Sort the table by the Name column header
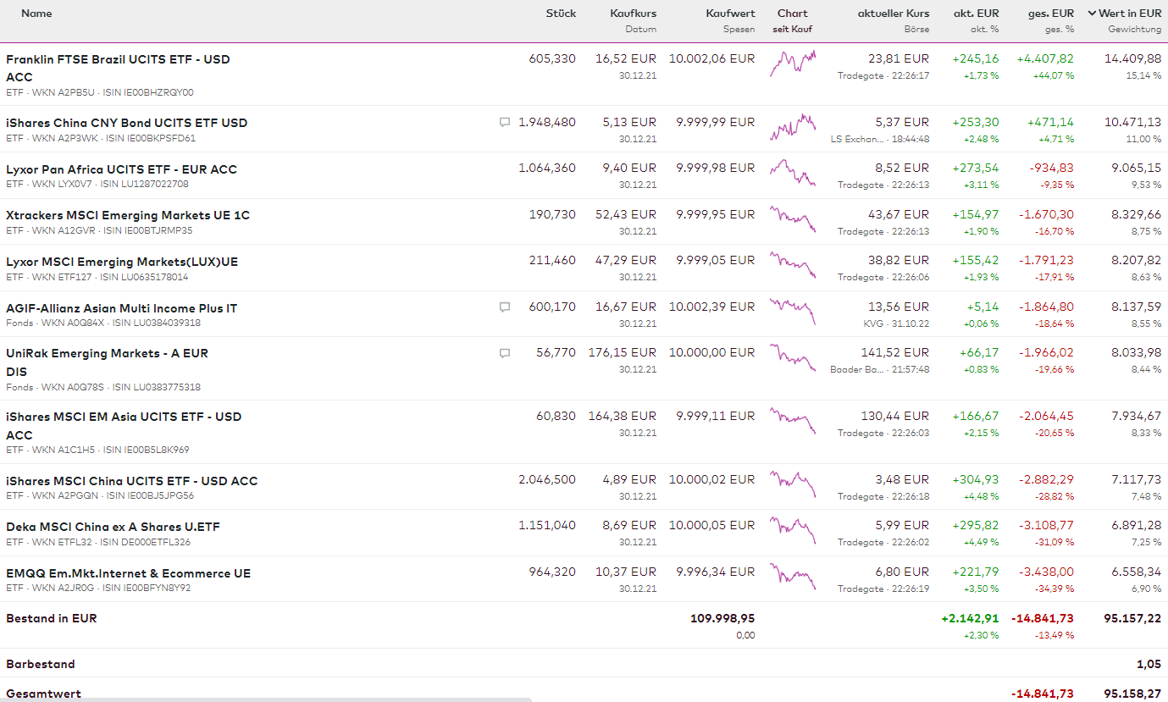Image resolution: width=1168 pixels, height=702 pixels. coord(36,14)
